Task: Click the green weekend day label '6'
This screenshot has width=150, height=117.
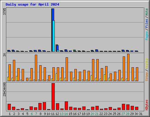Action: click(32, 114)
